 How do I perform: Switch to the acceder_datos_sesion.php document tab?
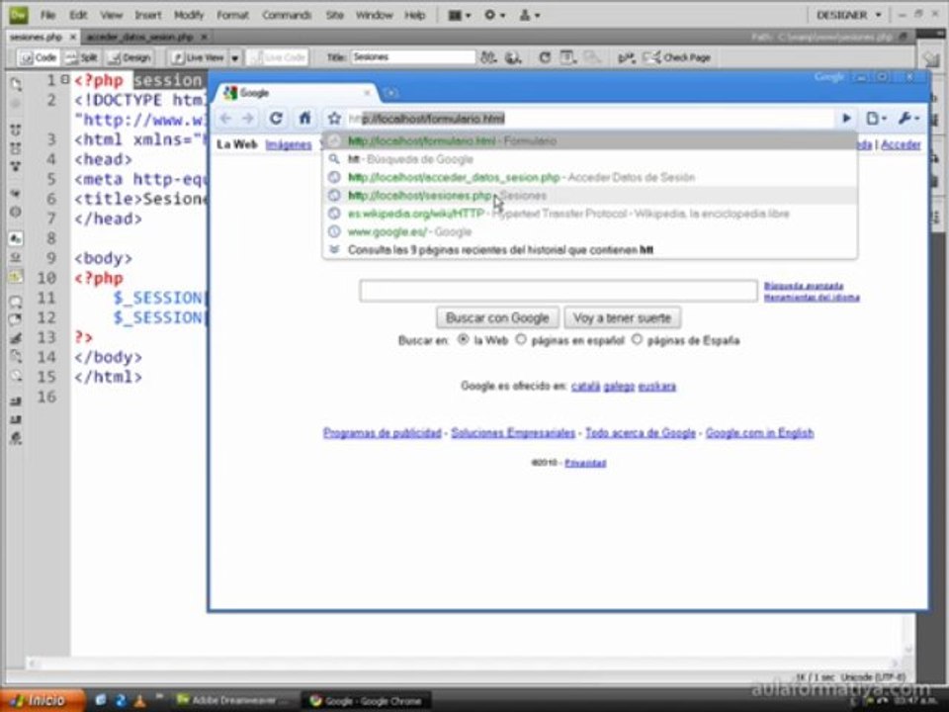[139, 37]
